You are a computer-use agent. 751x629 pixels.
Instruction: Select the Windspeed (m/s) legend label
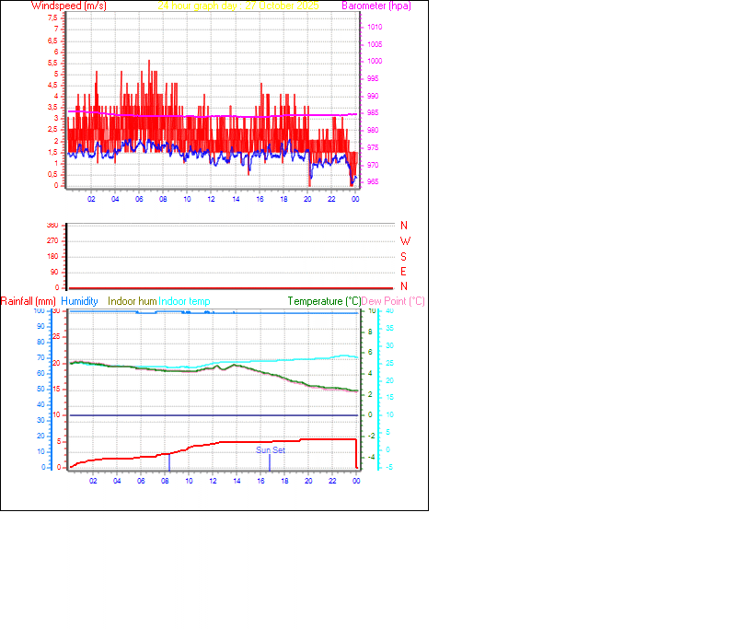coord(68,6)
